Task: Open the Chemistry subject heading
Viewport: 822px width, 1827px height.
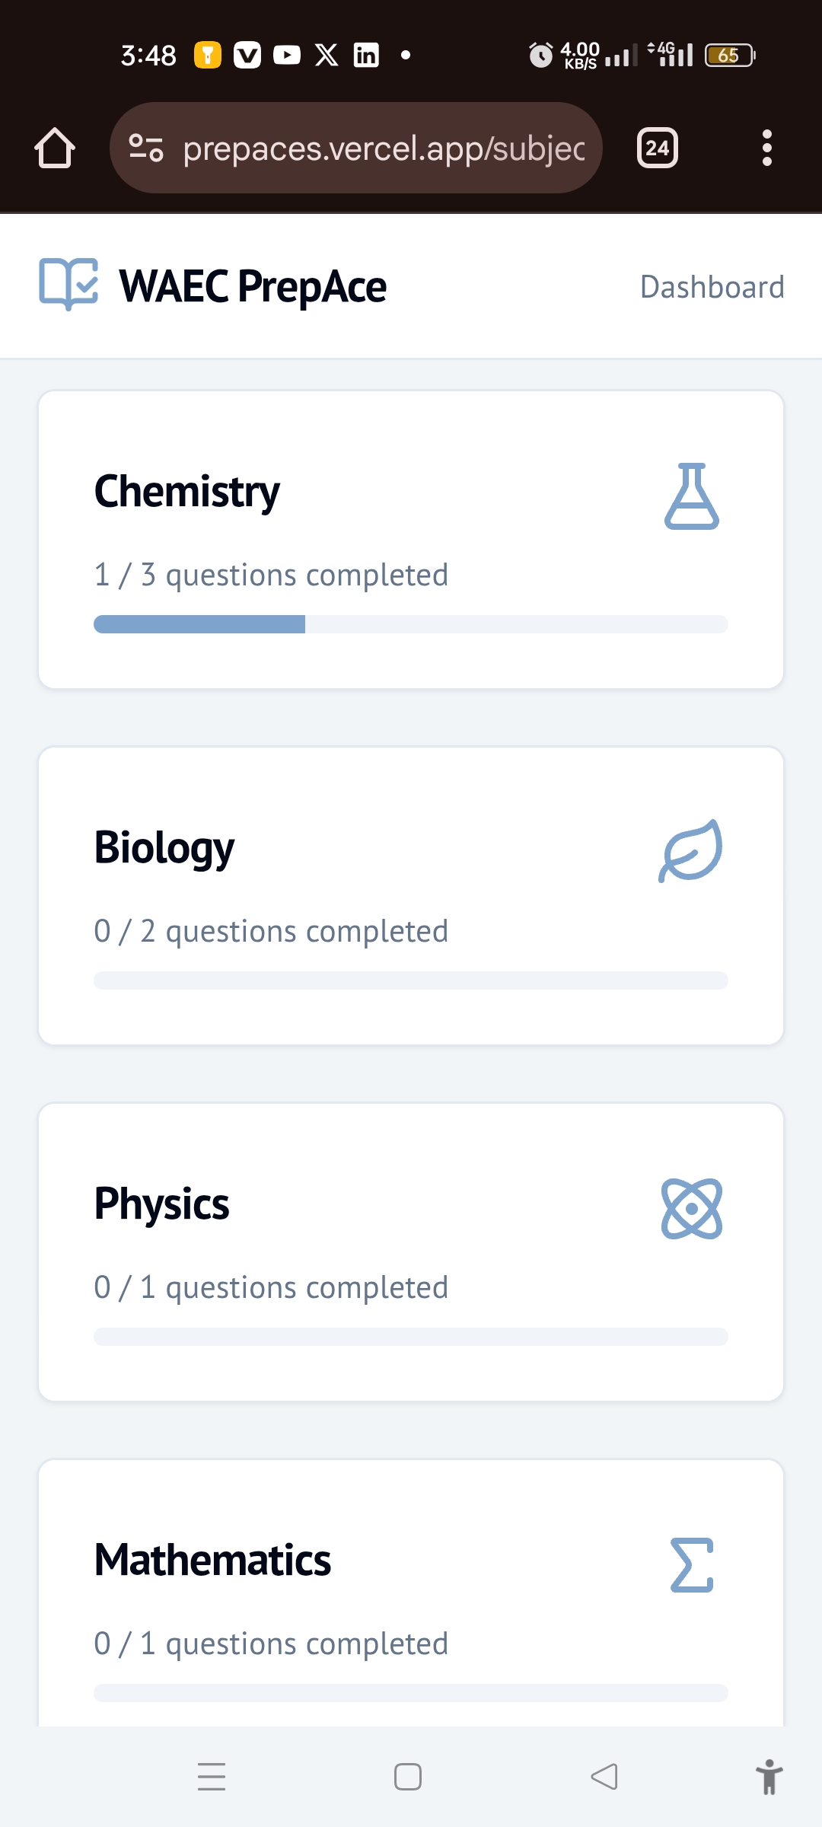Action: 187,492
